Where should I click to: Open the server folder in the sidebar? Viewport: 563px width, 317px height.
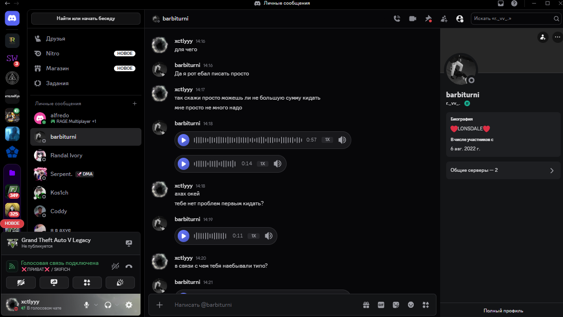[12, 173]
